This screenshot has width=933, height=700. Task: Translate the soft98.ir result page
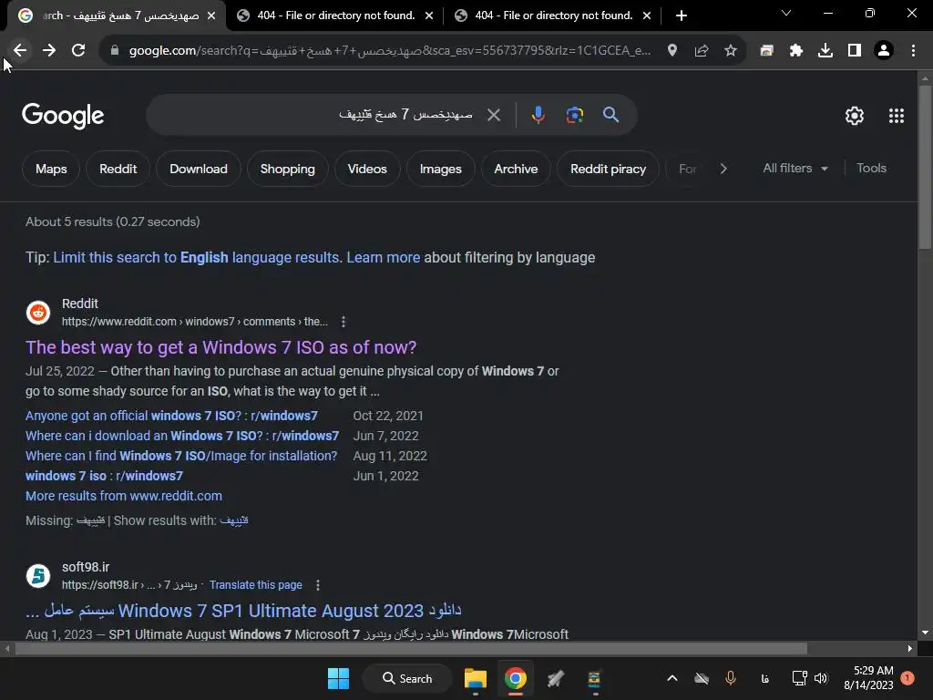(256, 585)
